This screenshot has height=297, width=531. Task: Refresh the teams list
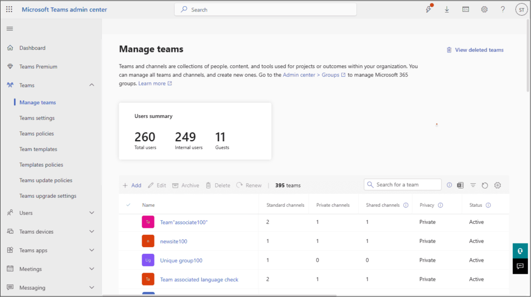click(485, 185)
